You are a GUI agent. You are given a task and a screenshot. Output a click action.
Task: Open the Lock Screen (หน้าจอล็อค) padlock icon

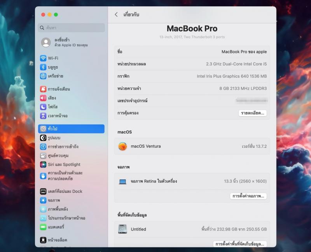coord(43,240)
